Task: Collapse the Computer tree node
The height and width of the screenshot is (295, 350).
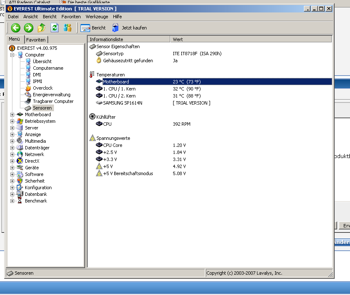Action: 12,55
